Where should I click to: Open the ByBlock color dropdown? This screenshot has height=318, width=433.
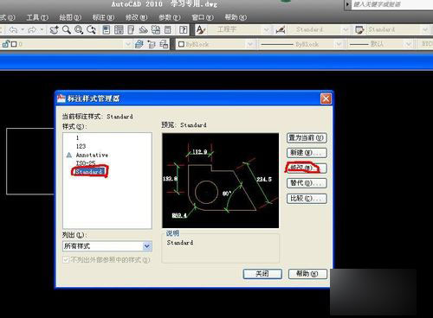point(250,44)
